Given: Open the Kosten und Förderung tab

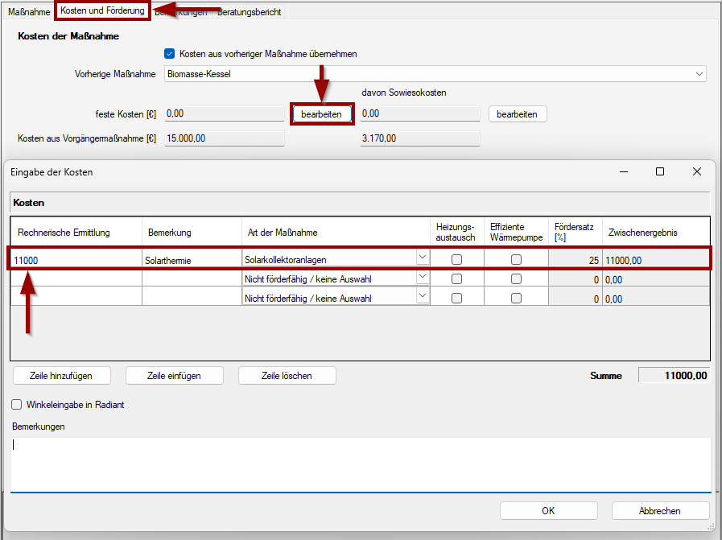Looking at the screenshot, I should pyautogui.click(x=102, y=10).
